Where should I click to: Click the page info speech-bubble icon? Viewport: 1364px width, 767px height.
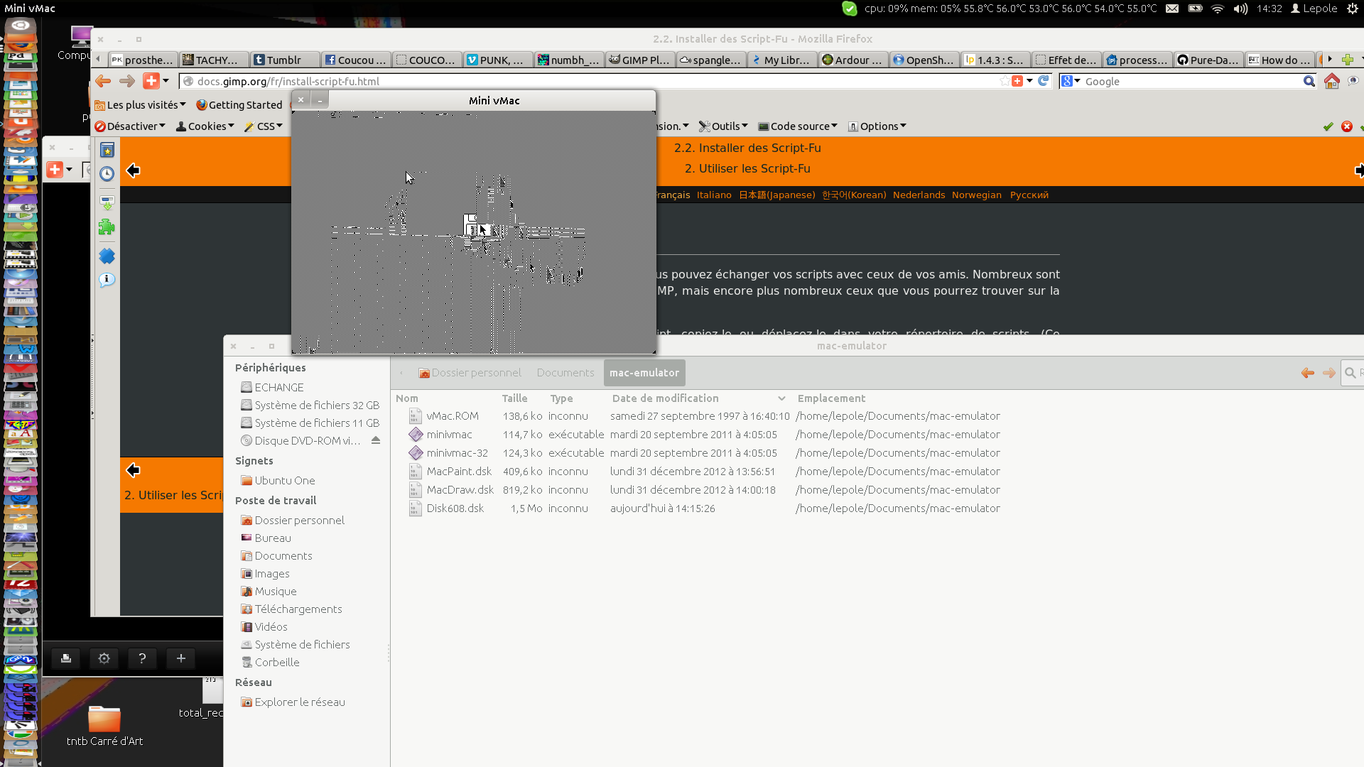pos(107,280)
